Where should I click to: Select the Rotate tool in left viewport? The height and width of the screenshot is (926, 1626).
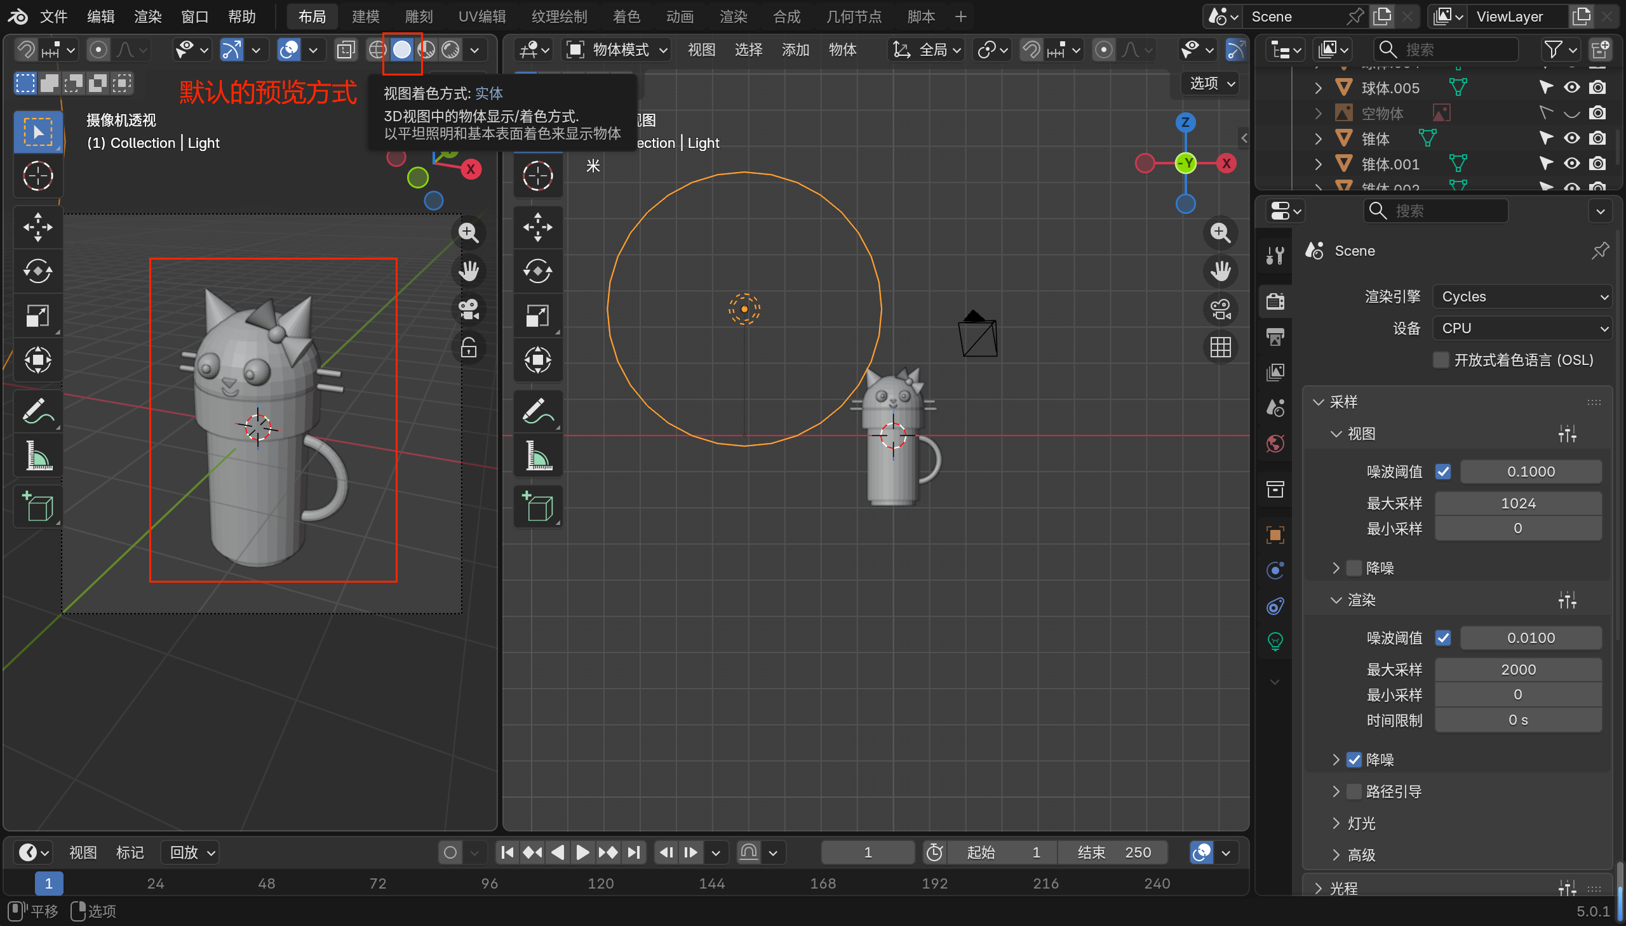[x=37, y=272]
